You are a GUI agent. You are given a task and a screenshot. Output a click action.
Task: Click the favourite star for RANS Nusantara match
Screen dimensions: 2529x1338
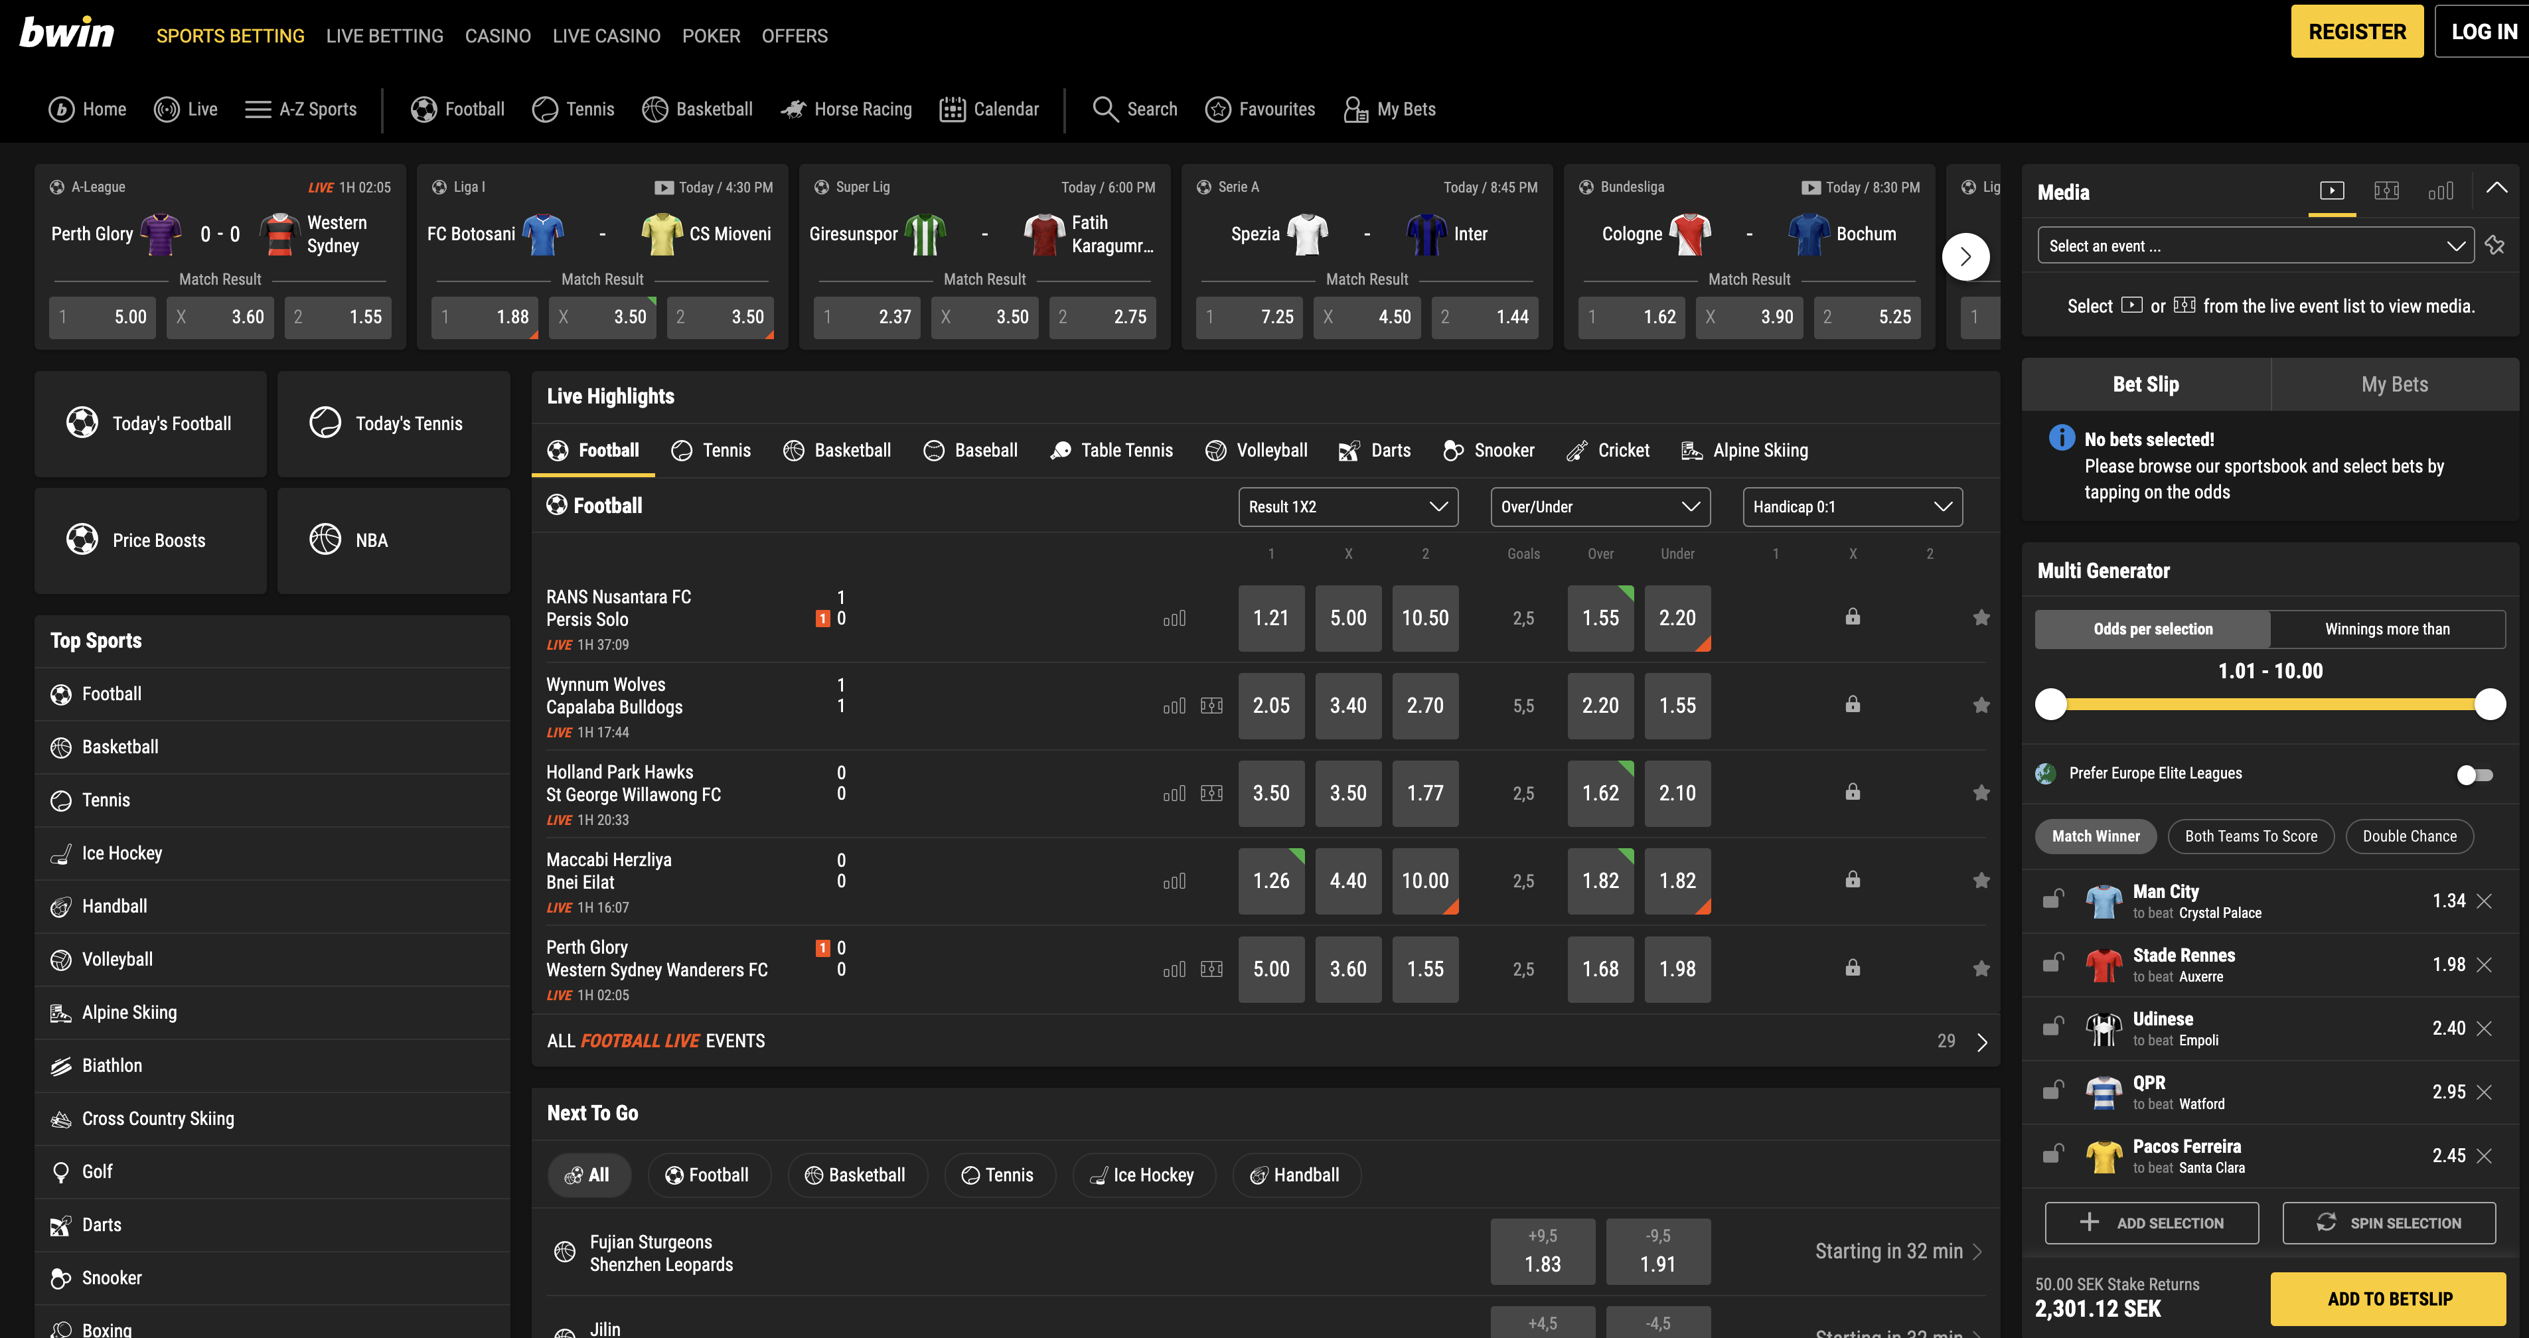[x=1981, y=617]
